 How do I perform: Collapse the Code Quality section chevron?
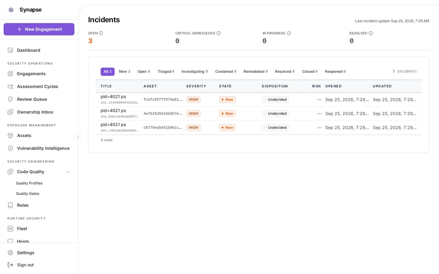click(x=68, y=172)
